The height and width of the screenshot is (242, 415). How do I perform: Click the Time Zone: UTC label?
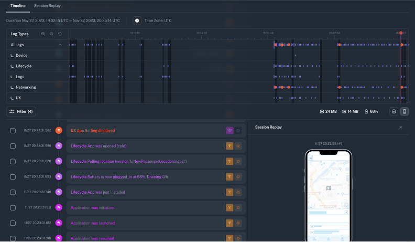158,20
